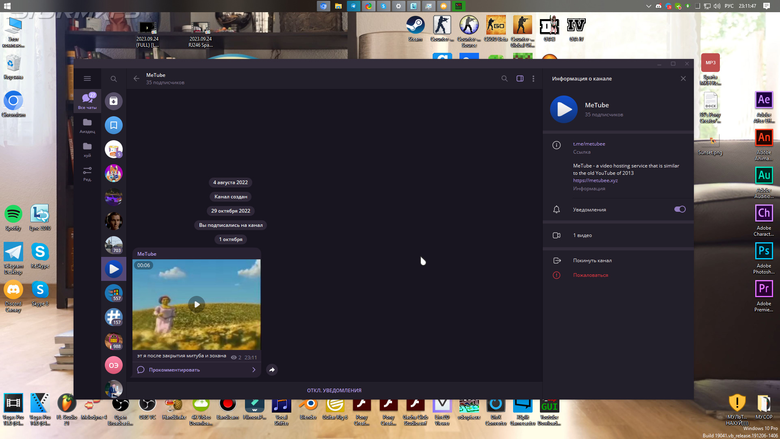Screen dimensions: 780x439
Task: Click the forward share arrow on post
Action: click(272, 369)
